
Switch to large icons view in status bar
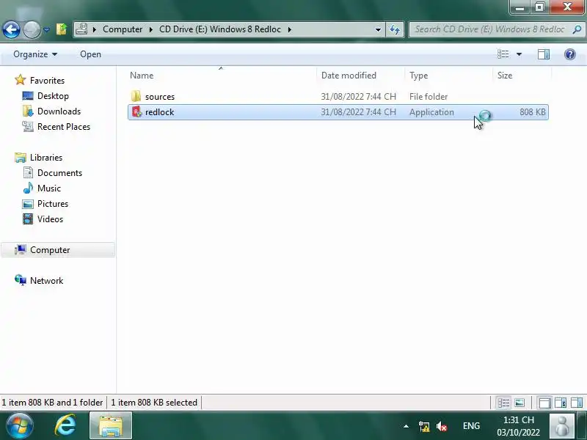(519, 403)
